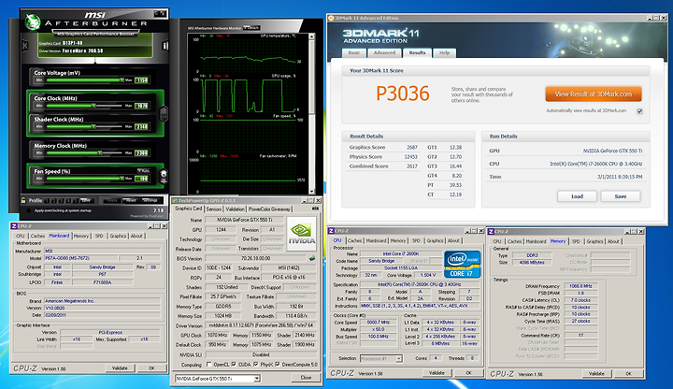The image size is (673, 389).
Task: Click Save button in 3DMark Run Details
Action: 621,196
